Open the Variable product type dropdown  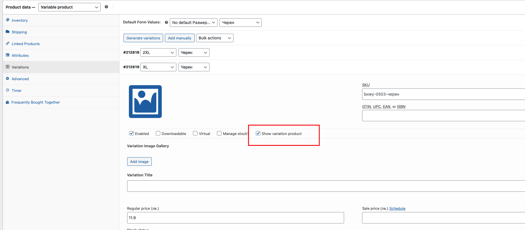click(69, 7)
